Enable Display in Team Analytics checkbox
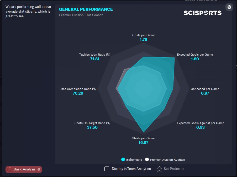 pos(107,169)
